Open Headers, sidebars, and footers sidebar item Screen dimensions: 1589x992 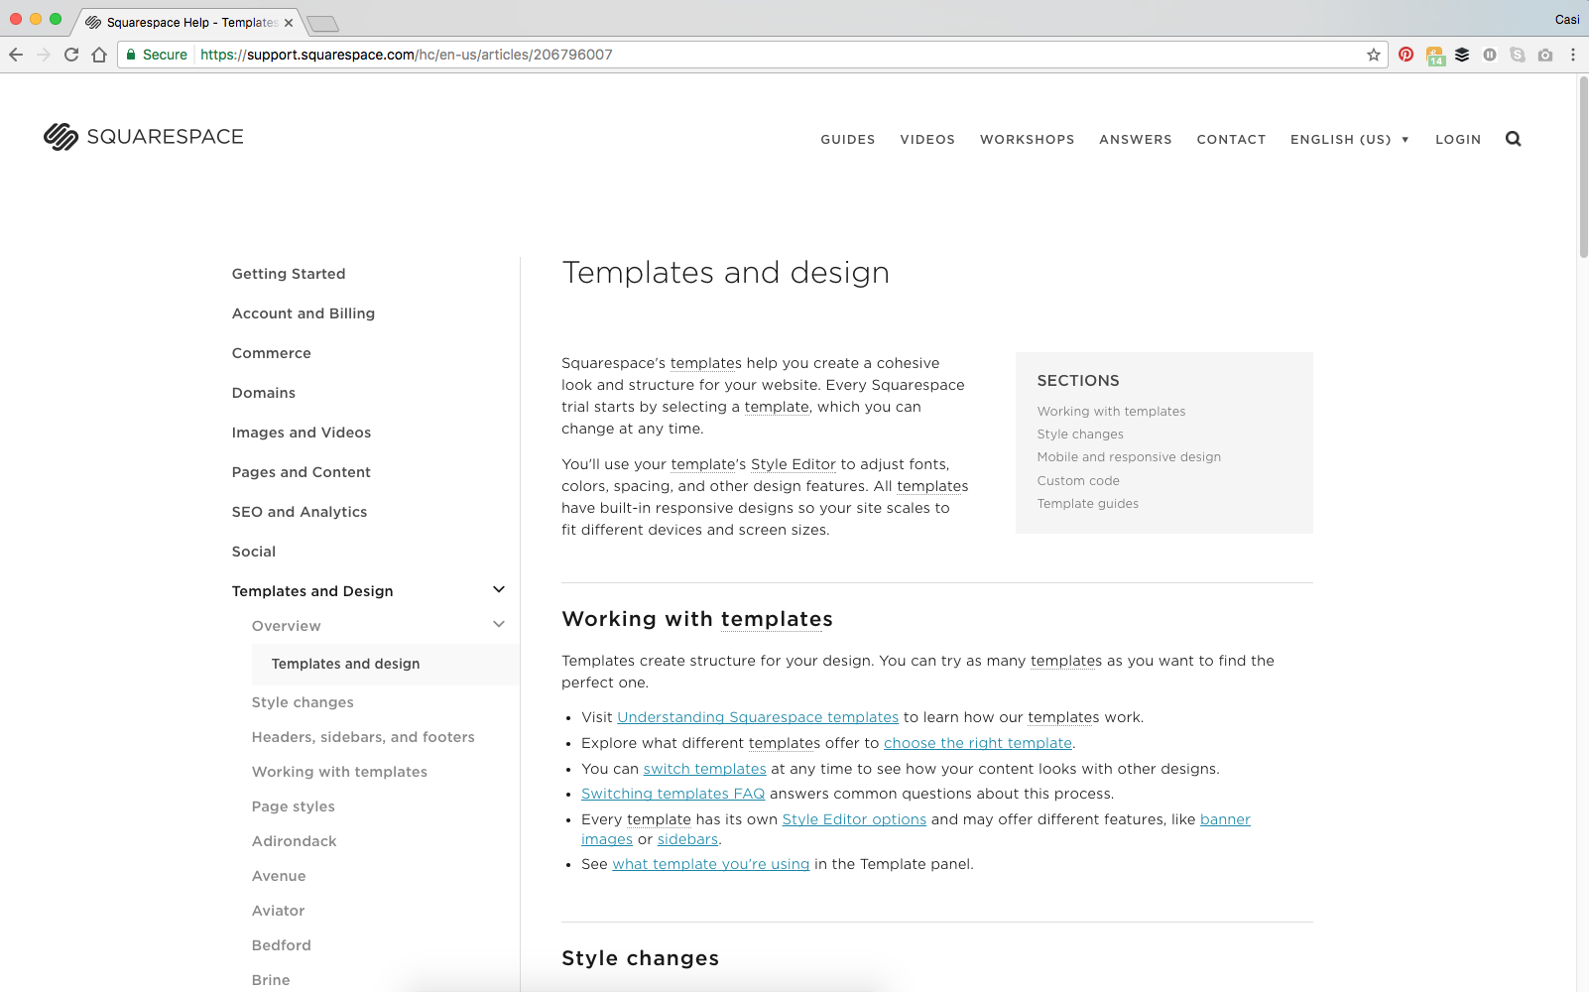point(363,737)
